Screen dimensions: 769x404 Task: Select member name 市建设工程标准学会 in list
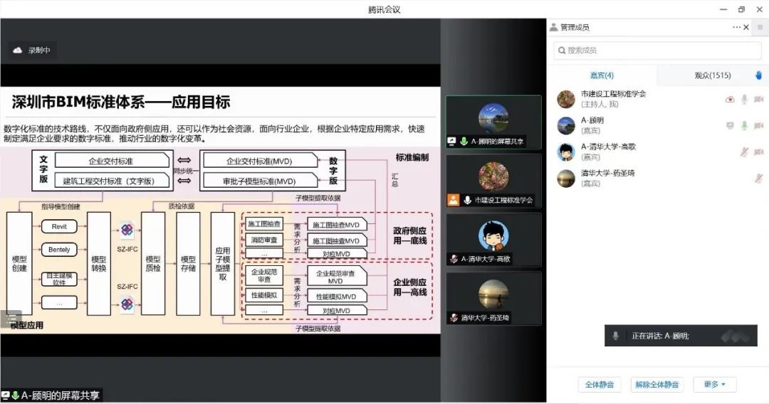coord(613,94)
